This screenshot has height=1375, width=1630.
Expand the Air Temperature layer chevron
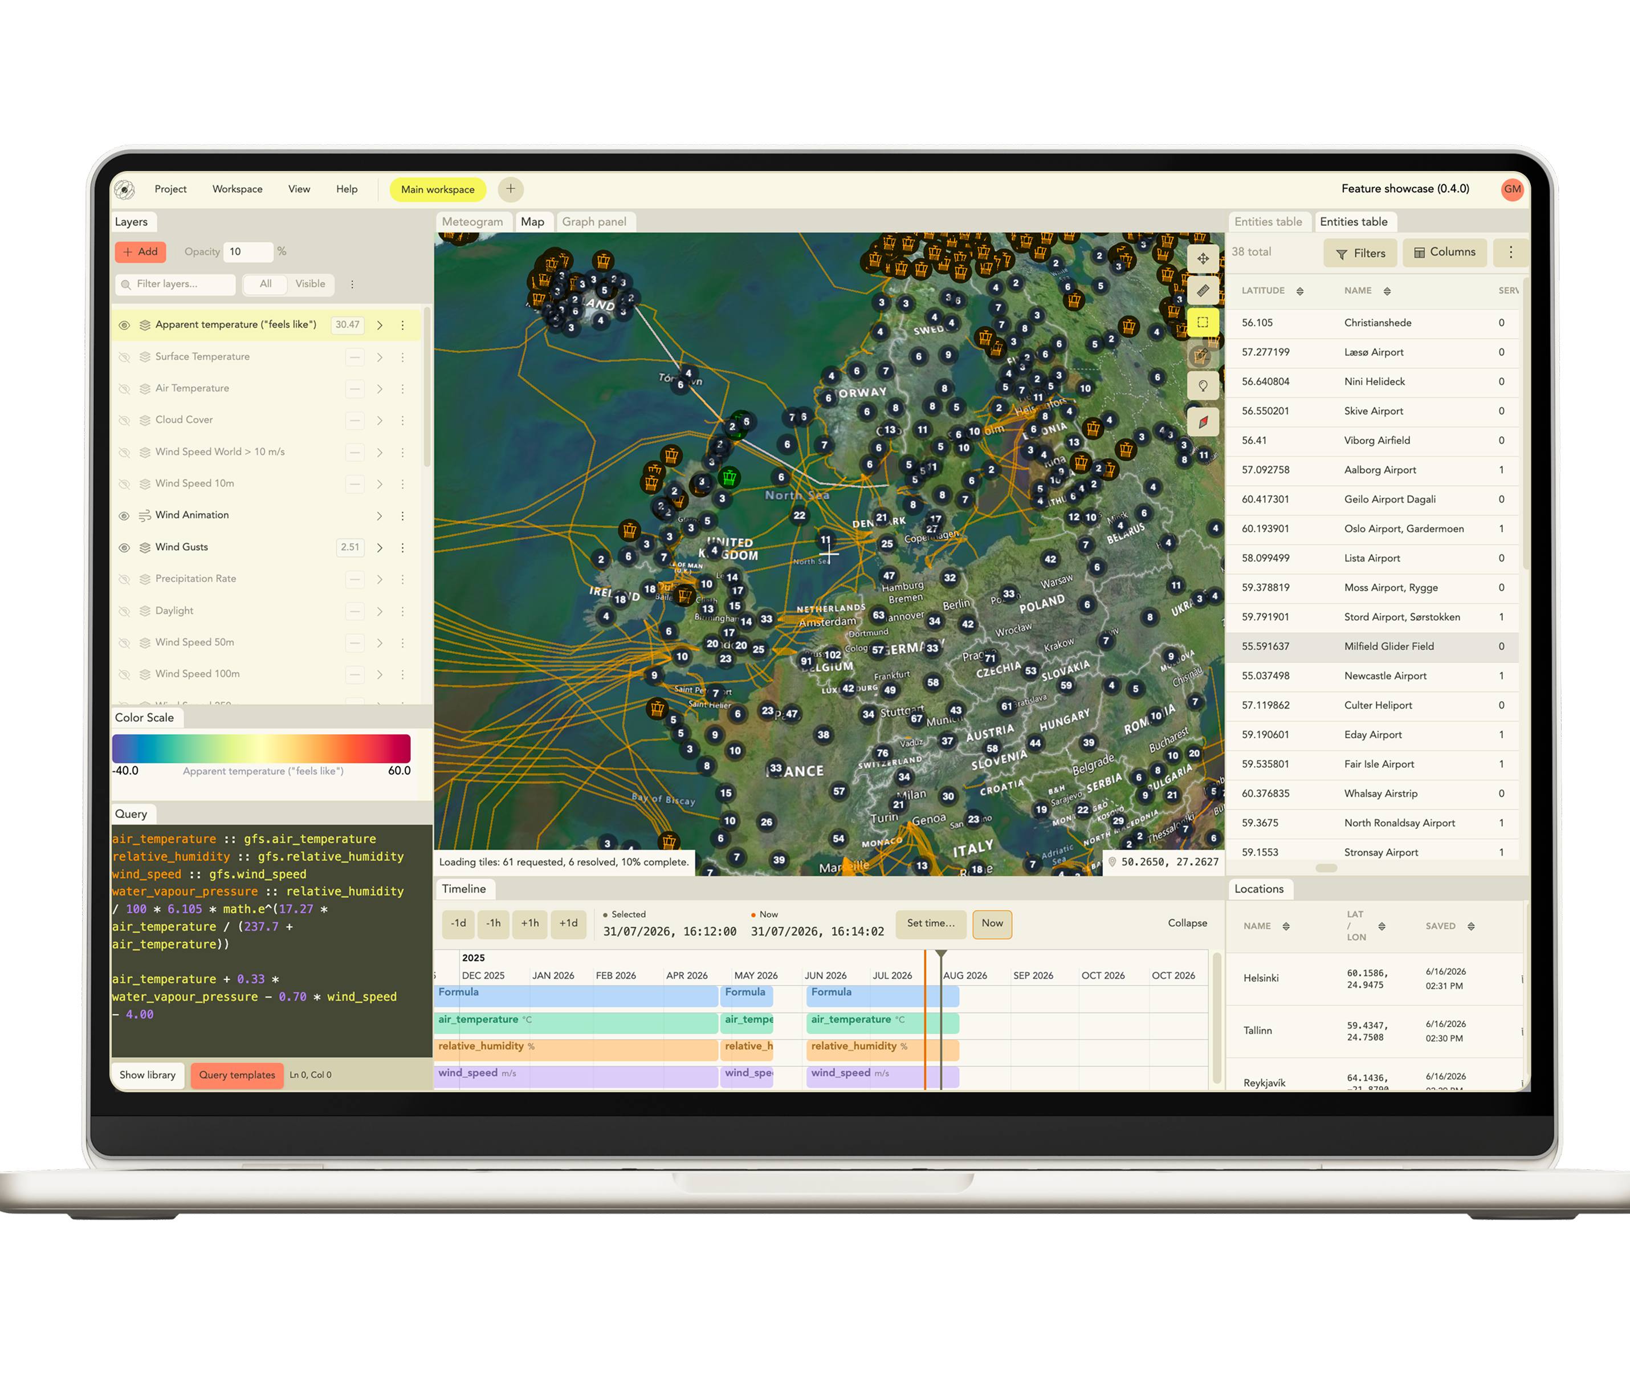(x=380, y=389)
